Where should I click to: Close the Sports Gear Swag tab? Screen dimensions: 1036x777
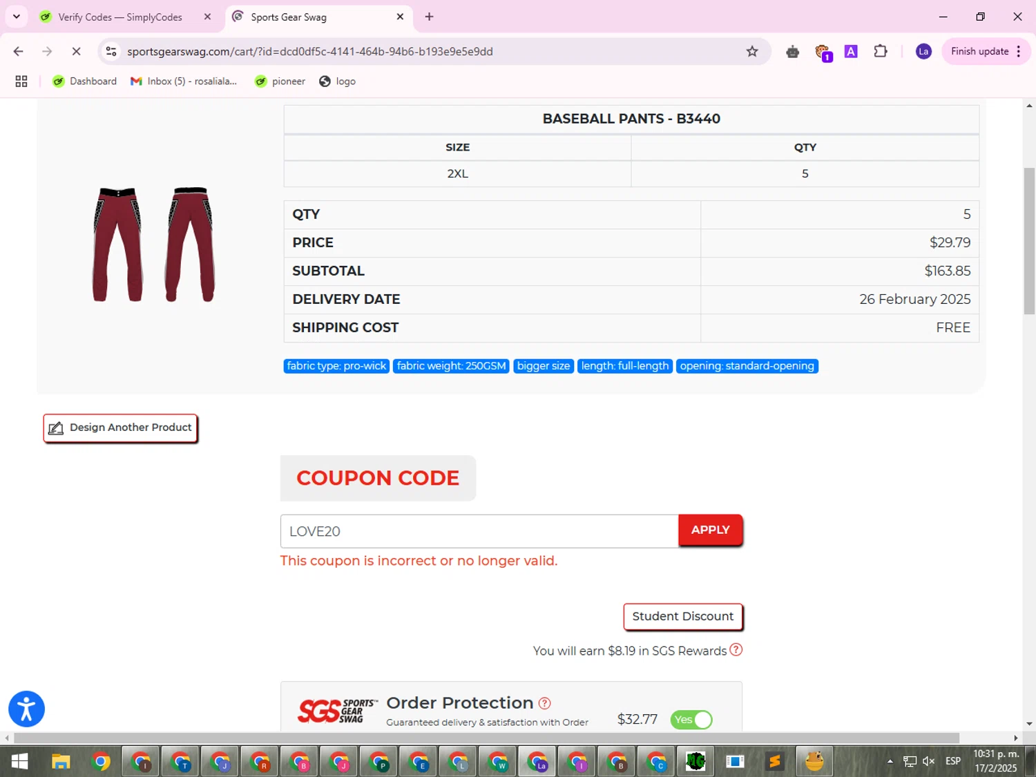(400, 17)
